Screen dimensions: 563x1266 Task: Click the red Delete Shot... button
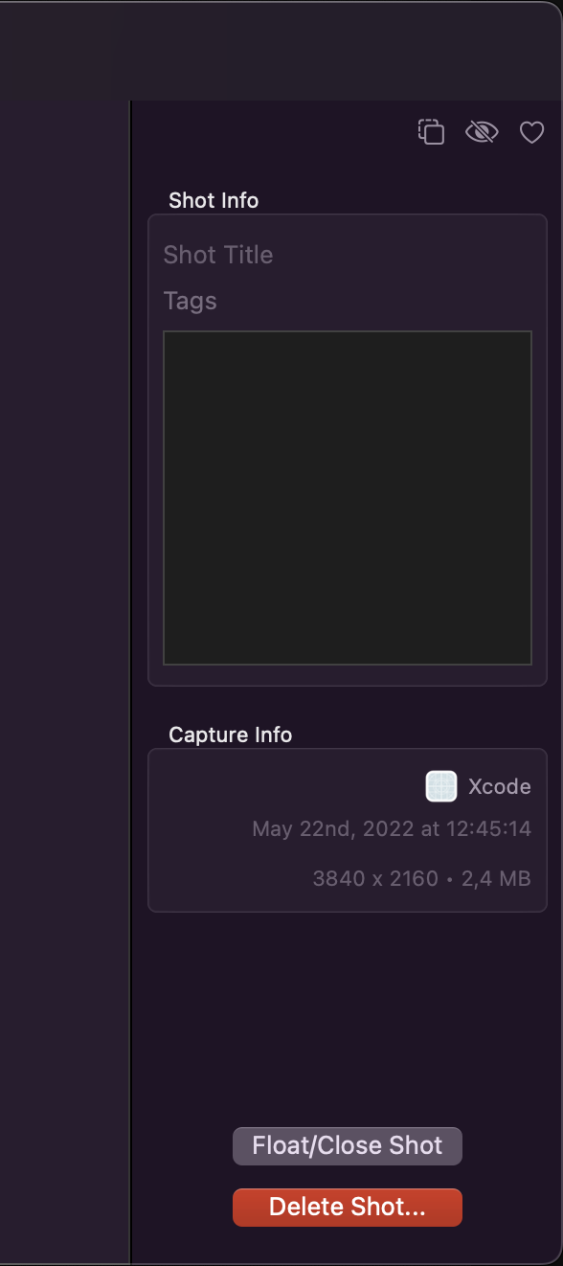coord(348,1207)
